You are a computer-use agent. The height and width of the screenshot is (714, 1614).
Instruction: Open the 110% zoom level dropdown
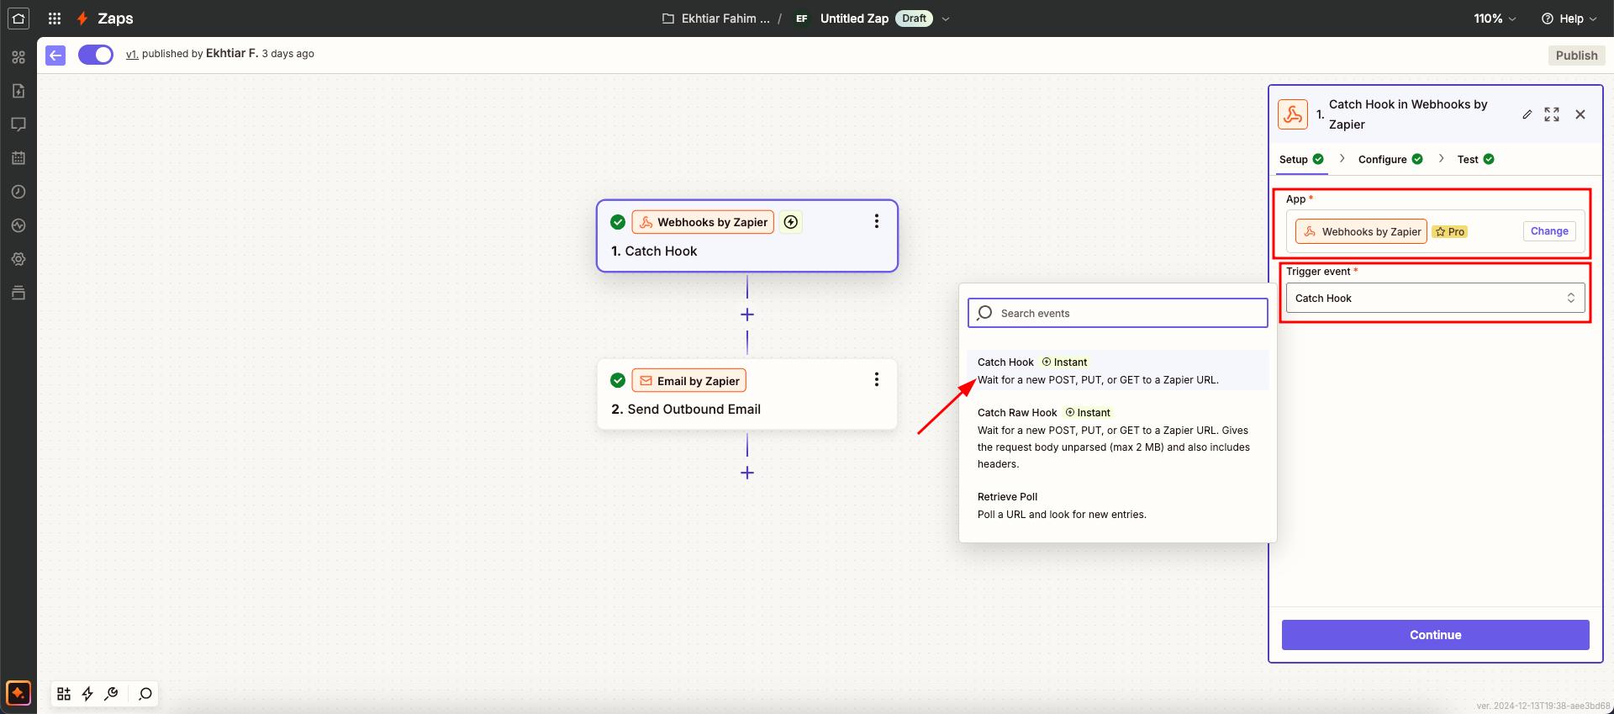coord(1495,19)
